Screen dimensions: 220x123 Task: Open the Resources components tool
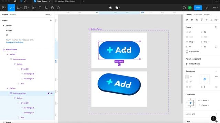(46, 8)
